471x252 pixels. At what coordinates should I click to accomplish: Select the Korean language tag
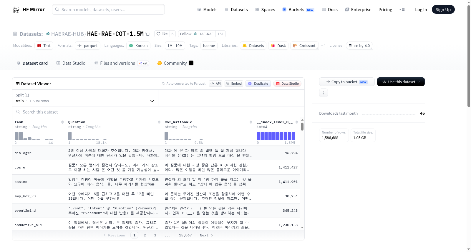point(138,46)
